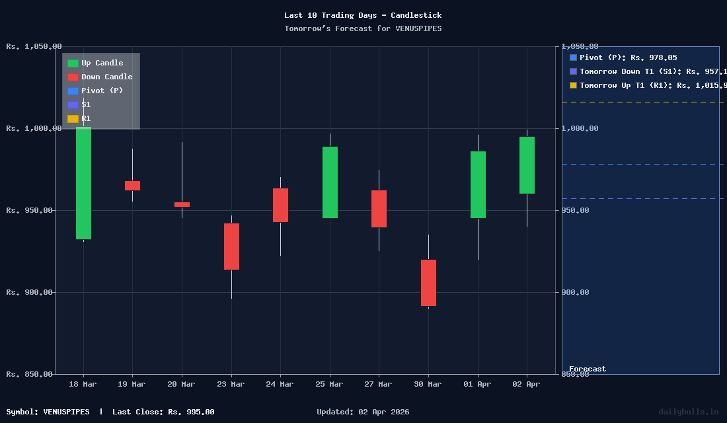Open the 02 Apr date label options
The image size is (727, 423).
[x=526, y=384]
